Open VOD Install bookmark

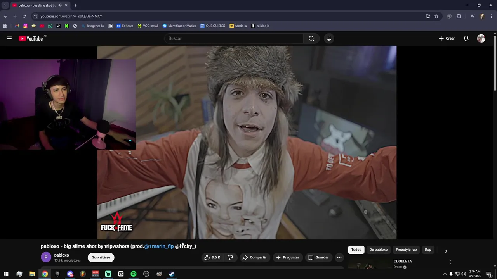(x=148, y=26)
